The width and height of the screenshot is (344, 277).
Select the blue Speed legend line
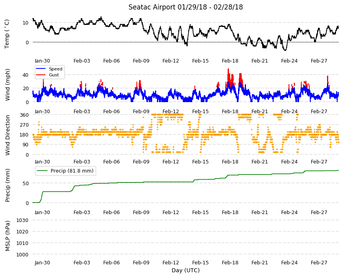click(40, 69)
